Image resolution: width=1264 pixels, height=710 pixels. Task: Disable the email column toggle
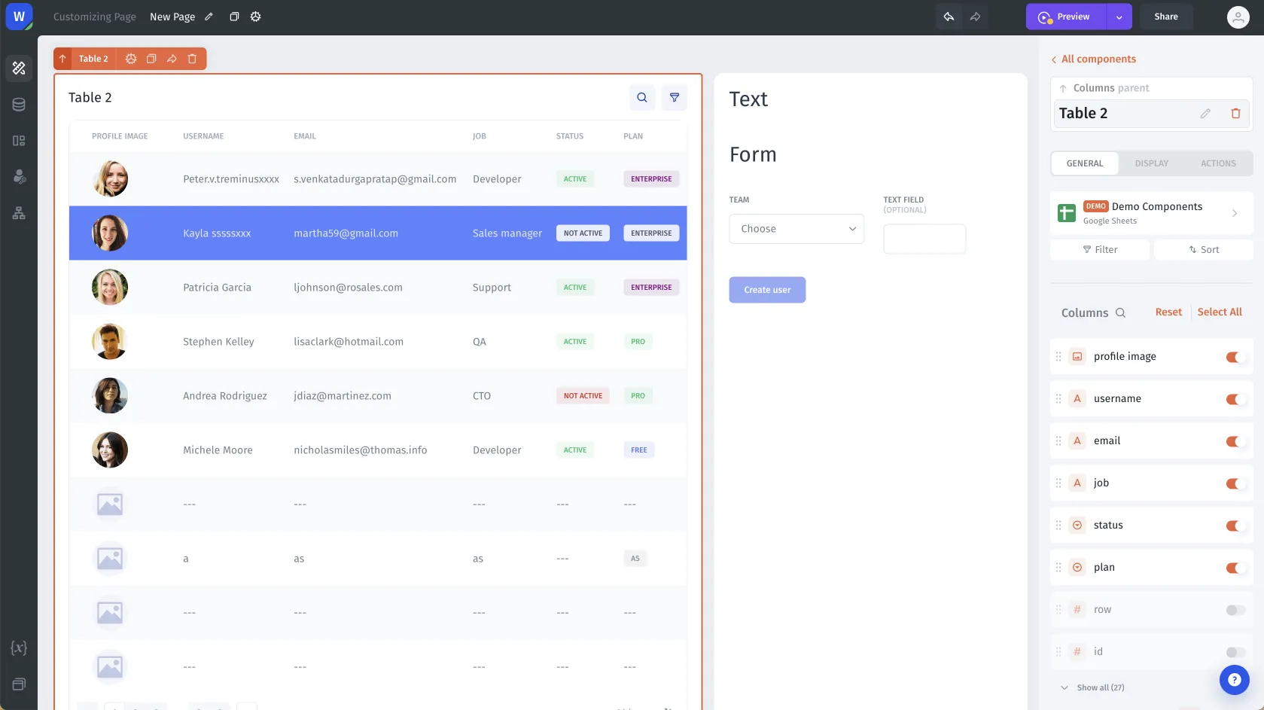[x=1235, y=441]
